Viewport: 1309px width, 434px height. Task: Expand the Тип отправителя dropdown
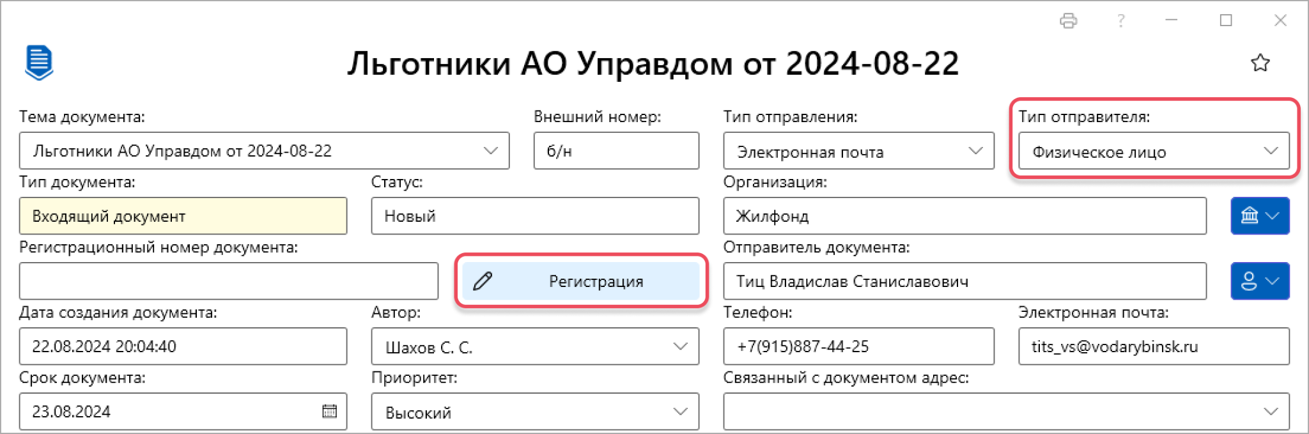[1154, 151]
